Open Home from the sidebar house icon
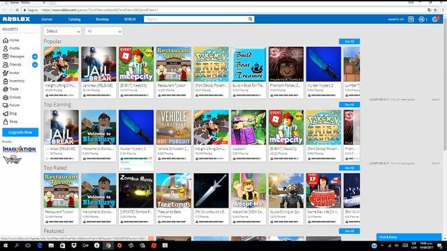Image resolution: width=447 pixels, height=251 pixels. click(x=6, y=40)
